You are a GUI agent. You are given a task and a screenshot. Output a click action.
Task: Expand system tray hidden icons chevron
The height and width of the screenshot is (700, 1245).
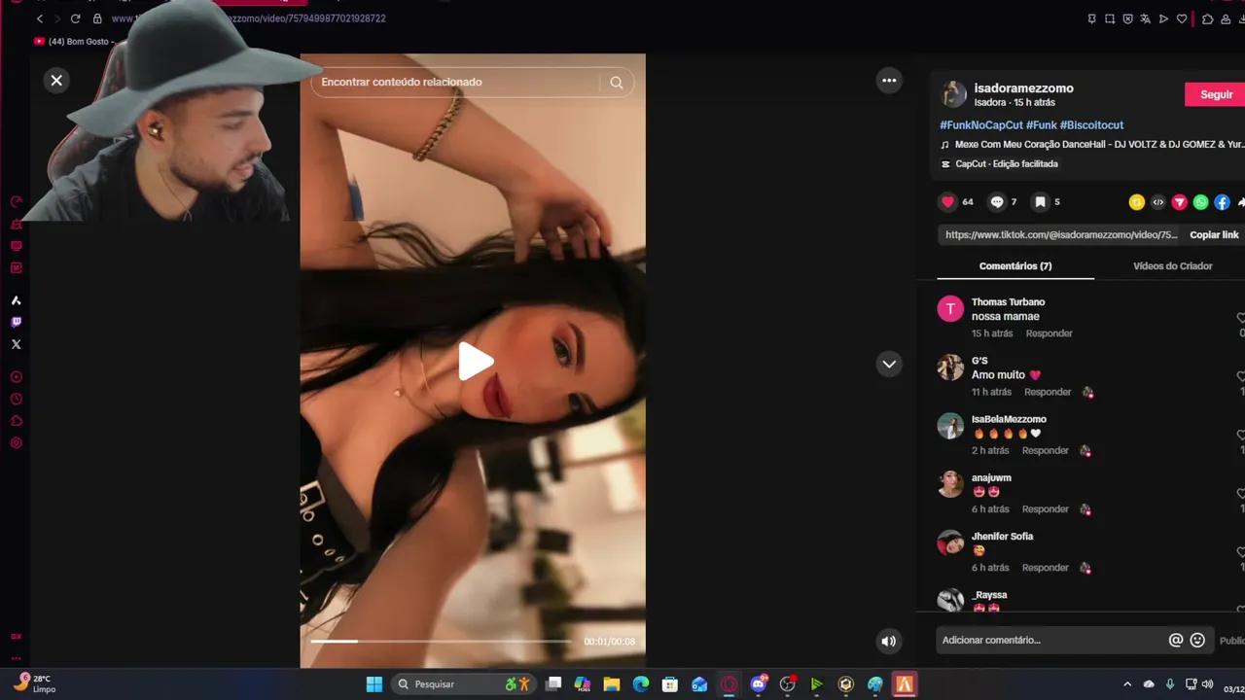click(x=1127, y=684)
